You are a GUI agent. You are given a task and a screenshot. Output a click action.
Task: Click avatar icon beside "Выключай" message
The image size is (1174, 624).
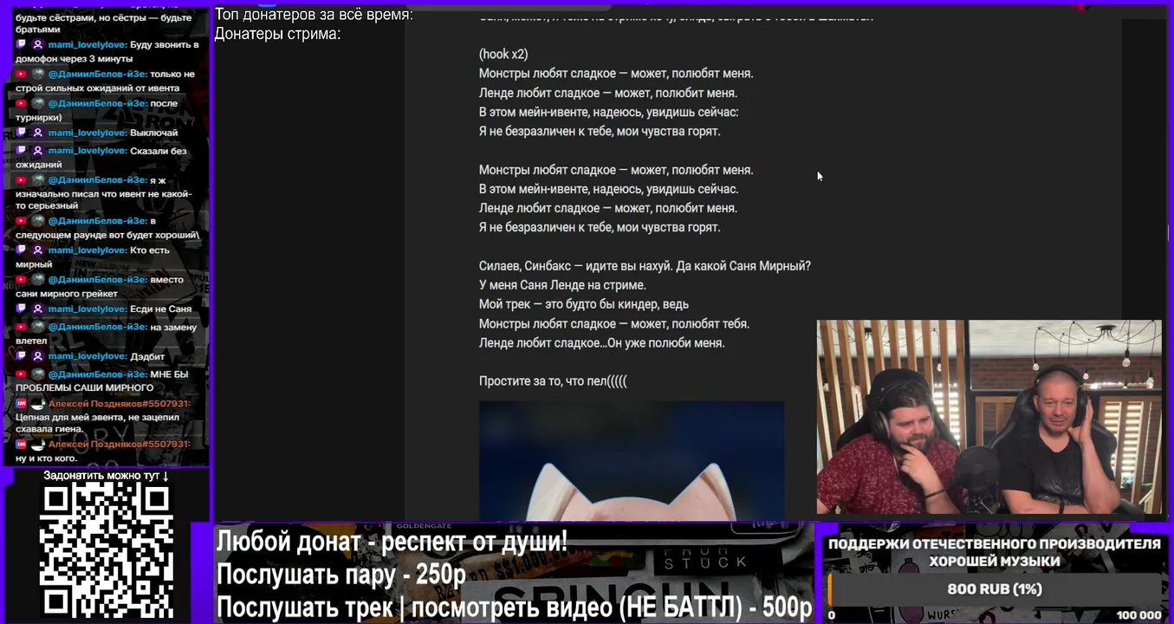click(x=38, y=133)
